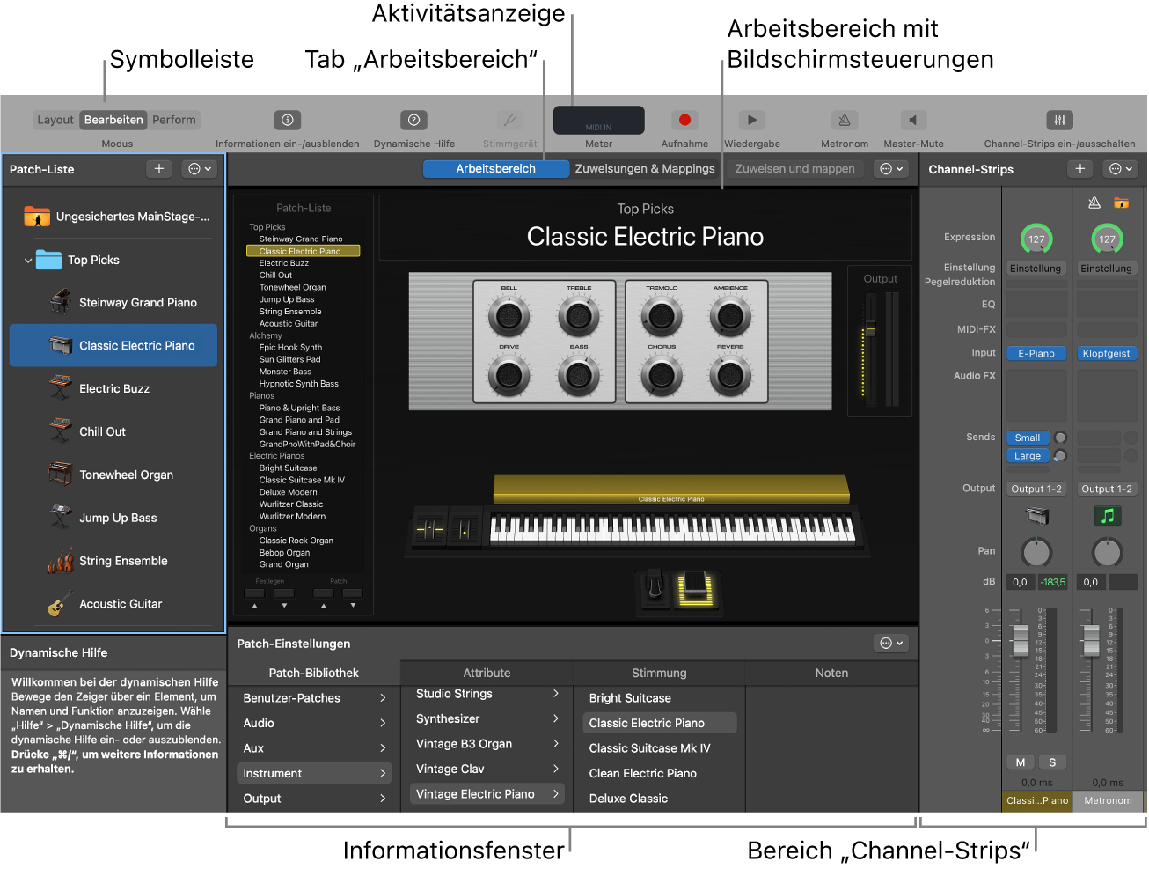Add a channel strip with the Channel-Strips plus button

[1080, 169]
